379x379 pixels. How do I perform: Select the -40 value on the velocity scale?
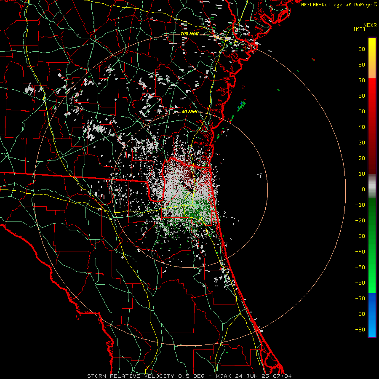coord(360,252)
